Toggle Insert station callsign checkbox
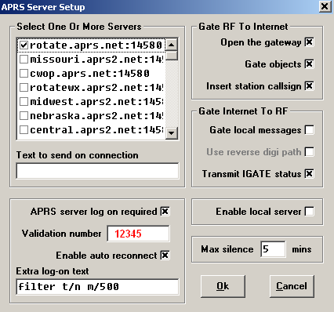 [x=310, y=86]
